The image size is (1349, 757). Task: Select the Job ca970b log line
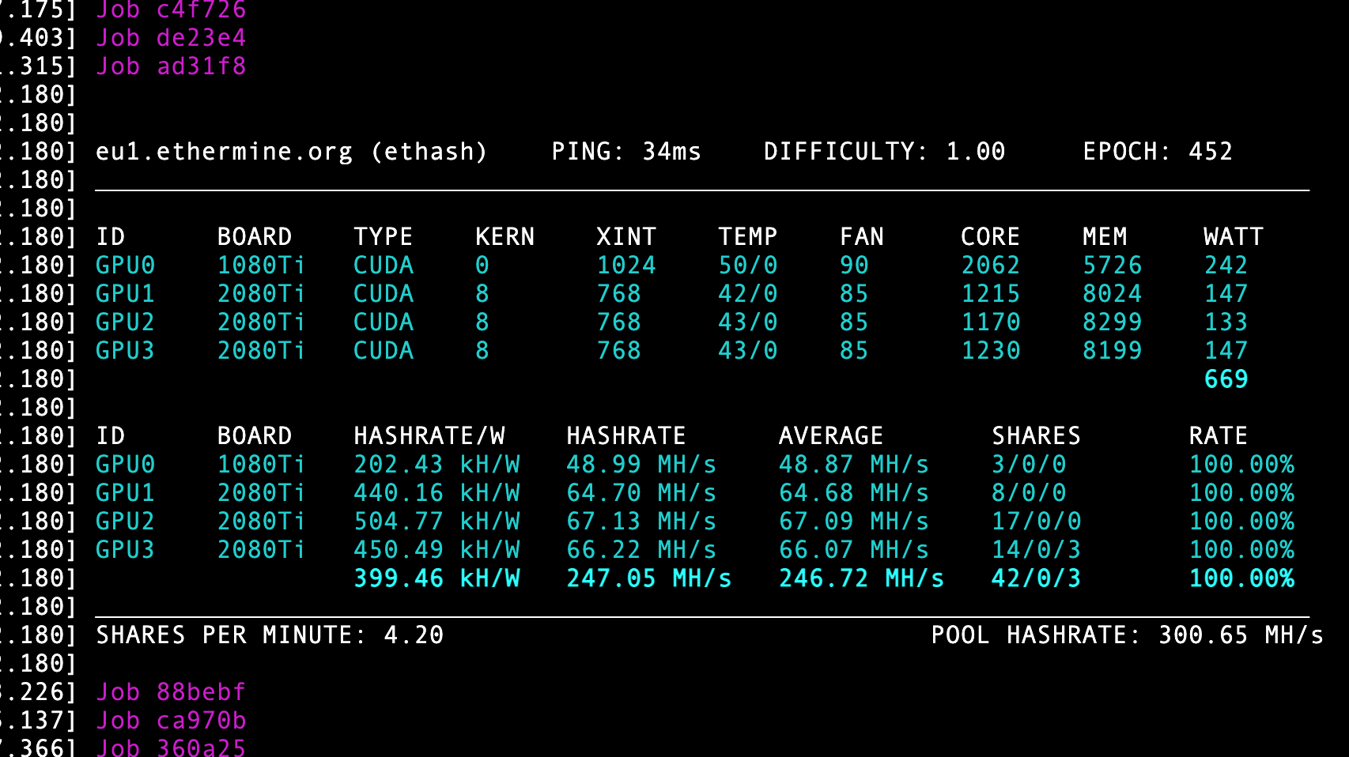tap(171, 721)
